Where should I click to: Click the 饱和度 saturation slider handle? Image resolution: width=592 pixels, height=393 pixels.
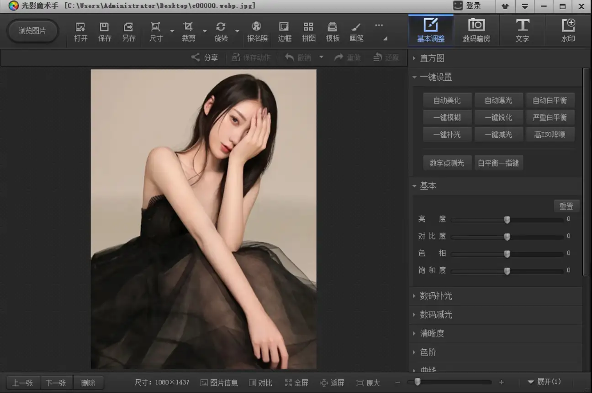pyautogui.click(x=507, y=270)
